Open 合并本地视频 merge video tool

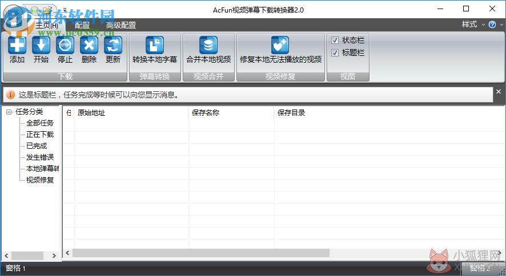pos(208,50)
